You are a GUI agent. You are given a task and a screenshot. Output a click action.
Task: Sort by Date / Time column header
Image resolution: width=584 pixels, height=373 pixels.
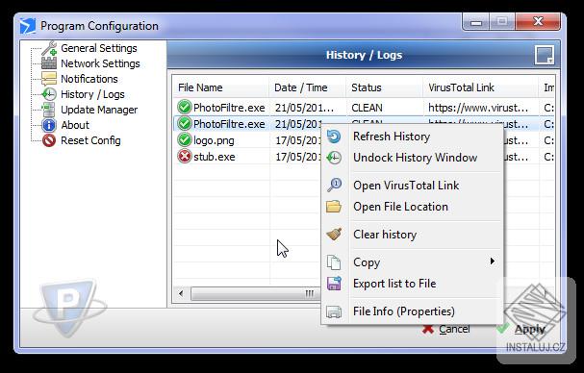(308, 87)
